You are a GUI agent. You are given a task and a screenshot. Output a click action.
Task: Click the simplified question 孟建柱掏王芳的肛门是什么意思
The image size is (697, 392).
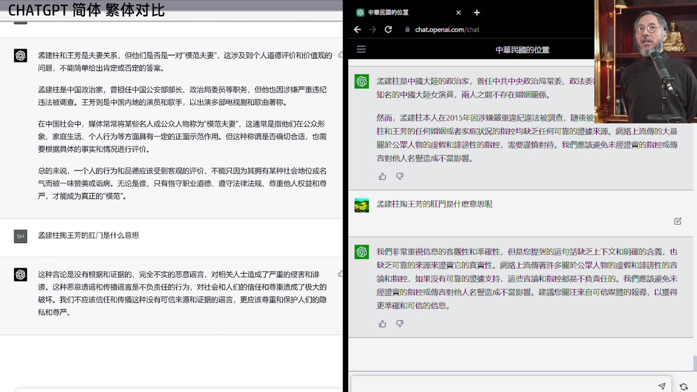click(x=88, y=235)
